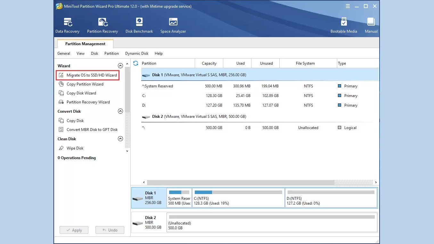Image resolution: width=434 pixels, height=244 pixels.
Task: Click the partition list scroll right arrow
Action: click(376, 183)
